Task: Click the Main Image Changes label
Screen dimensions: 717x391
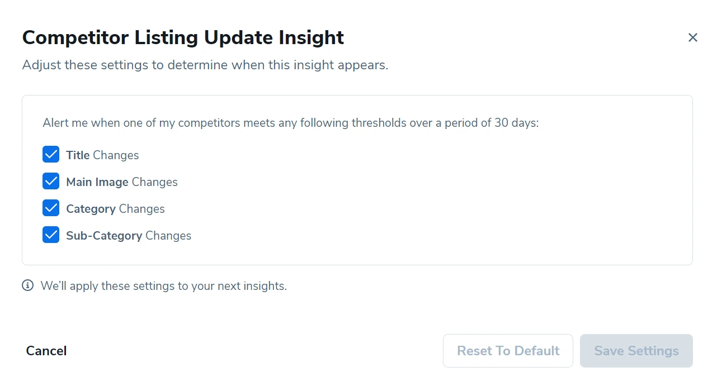Action: (x=122, y=182)
